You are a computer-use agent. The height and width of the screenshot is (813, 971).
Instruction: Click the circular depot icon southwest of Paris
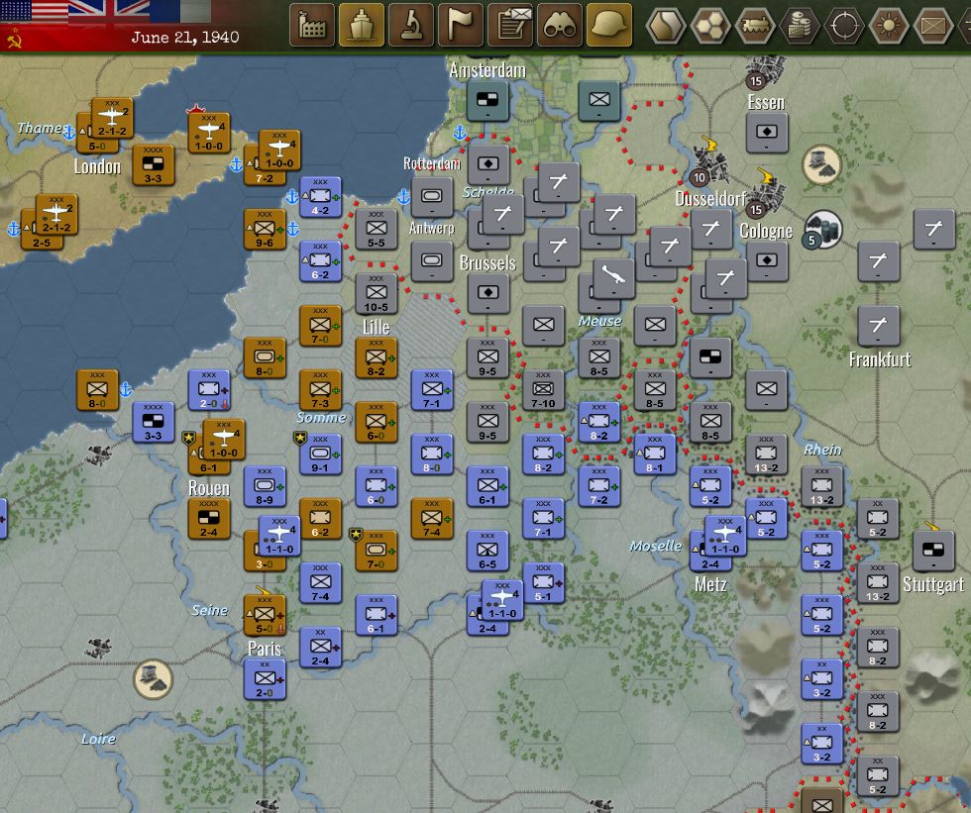(153, 678)
